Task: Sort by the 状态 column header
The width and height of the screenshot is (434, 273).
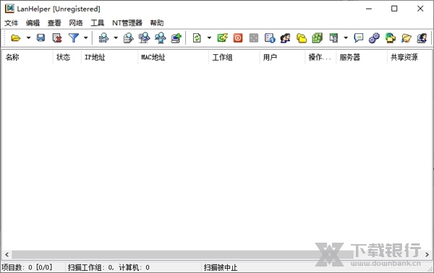Action: point(67,57)
